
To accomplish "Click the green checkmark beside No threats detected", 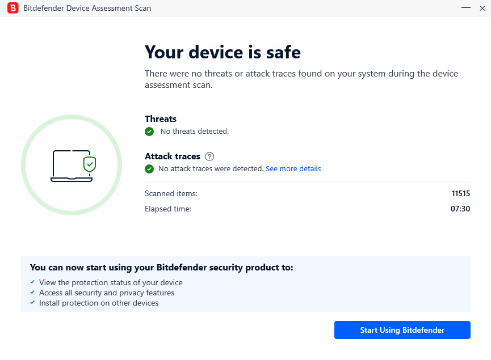I will click(149, 132).
